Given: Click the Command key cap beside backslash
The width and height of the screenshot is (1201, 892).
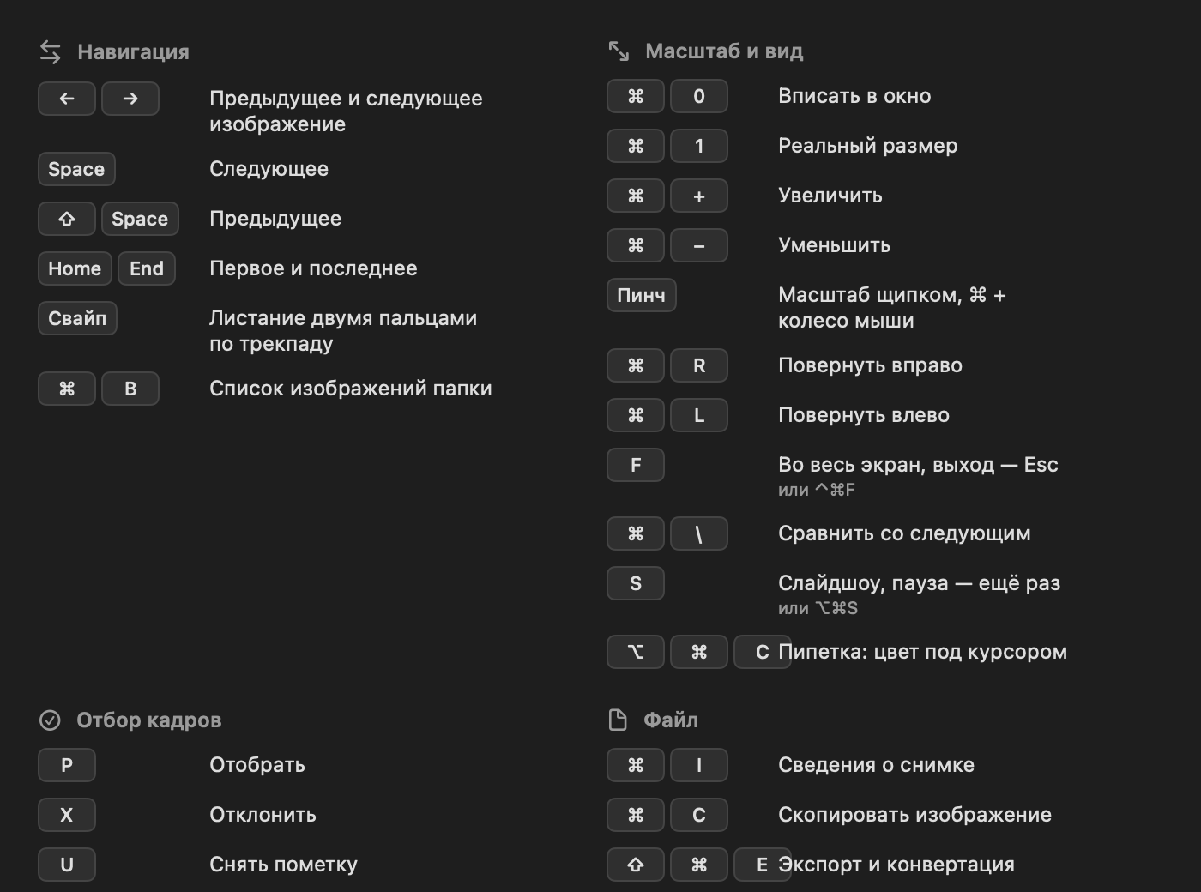Looking at the screenshot, I should 636,533.
